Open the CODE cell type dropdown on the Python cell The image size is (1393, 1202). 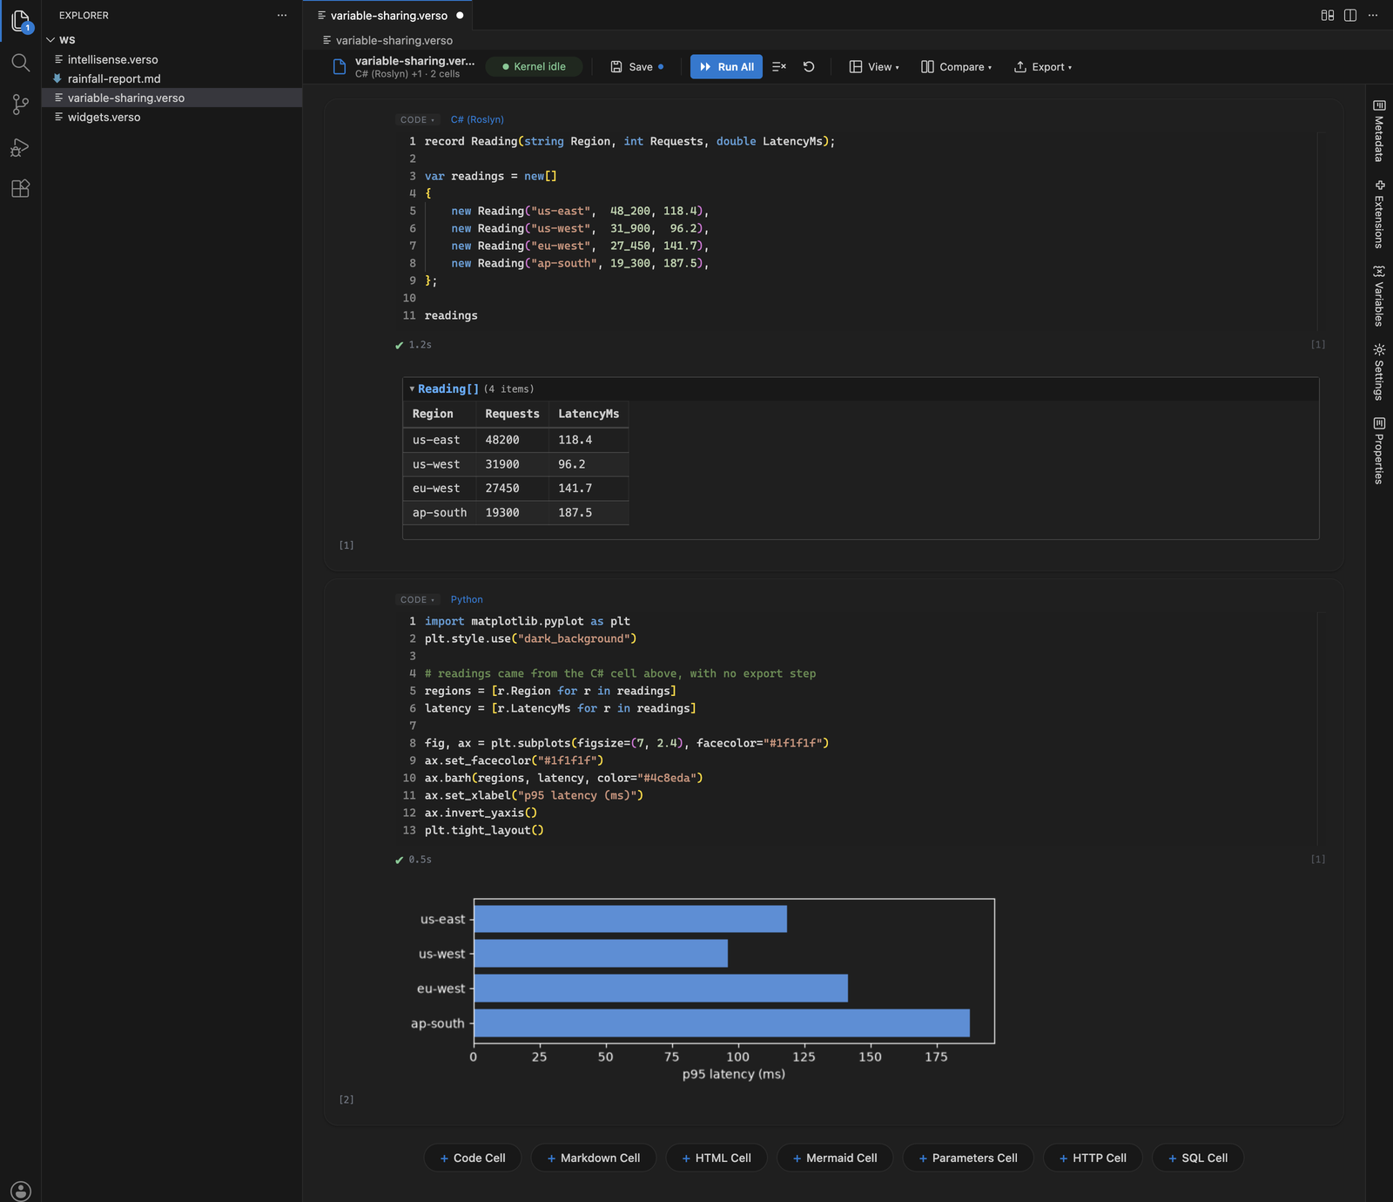417,600
